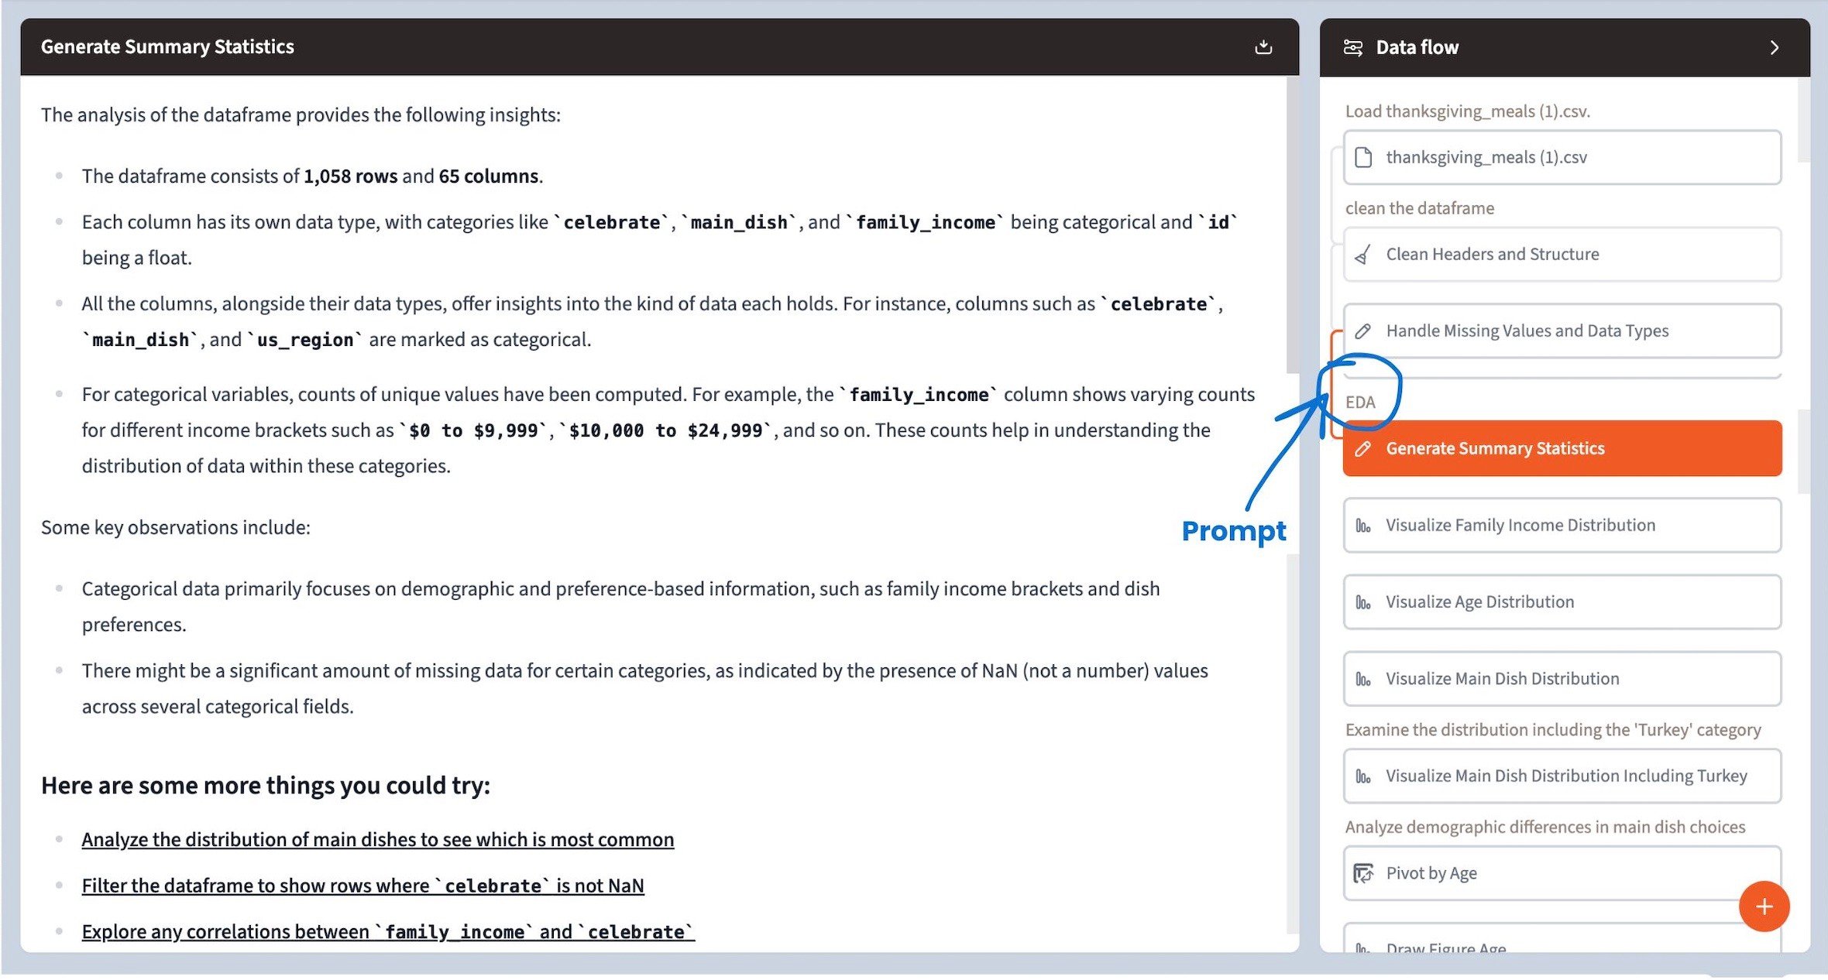Click the '65 columns' bold text
1828x980 pixels.
(488, 176)
